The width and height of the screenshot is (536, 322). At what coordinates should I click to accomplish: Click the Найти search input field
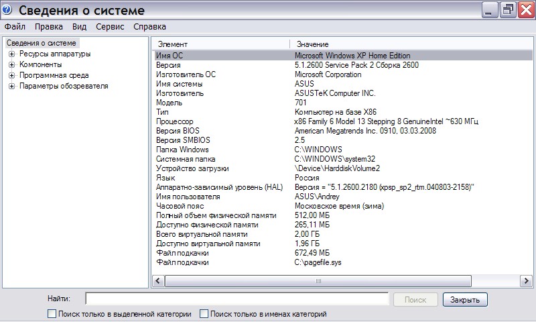pyautogui.click(x=237, y=299)
